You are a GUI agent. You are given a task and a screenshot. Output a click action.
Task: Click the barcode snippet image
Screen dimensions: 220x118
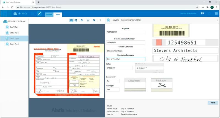[171, 31]
